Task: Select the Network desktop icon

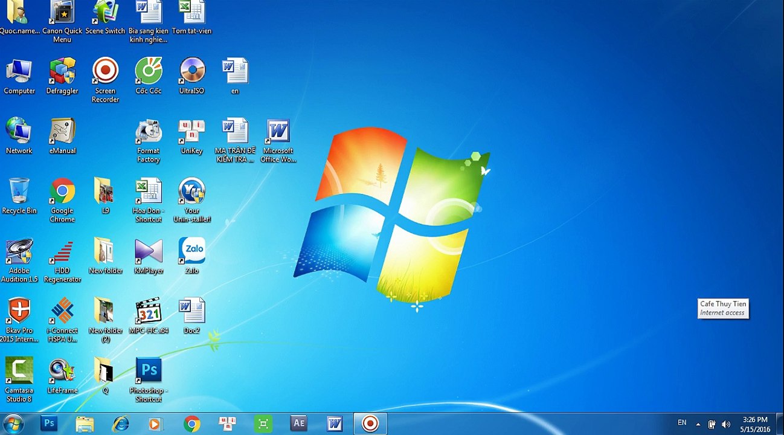Action: pos(19,136)
